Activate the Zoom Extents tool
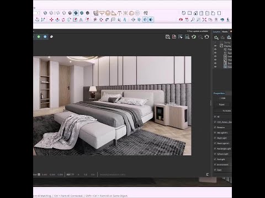This screenshot has width=265, height=198. (204, 20)
